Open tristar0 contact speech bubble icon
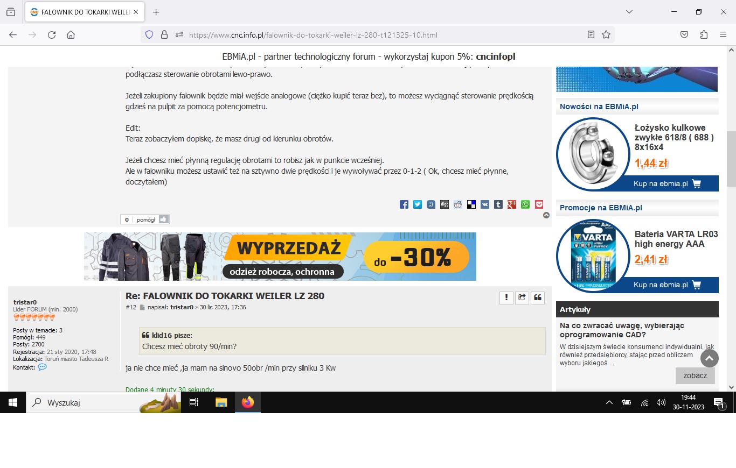The width and height of the screenshot is (736, 468). pos(42,367)
